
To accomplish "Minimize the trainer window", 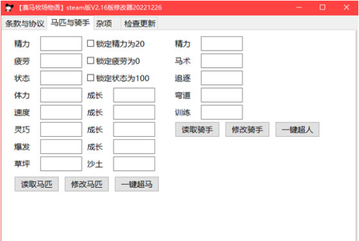I will (299, 7).
